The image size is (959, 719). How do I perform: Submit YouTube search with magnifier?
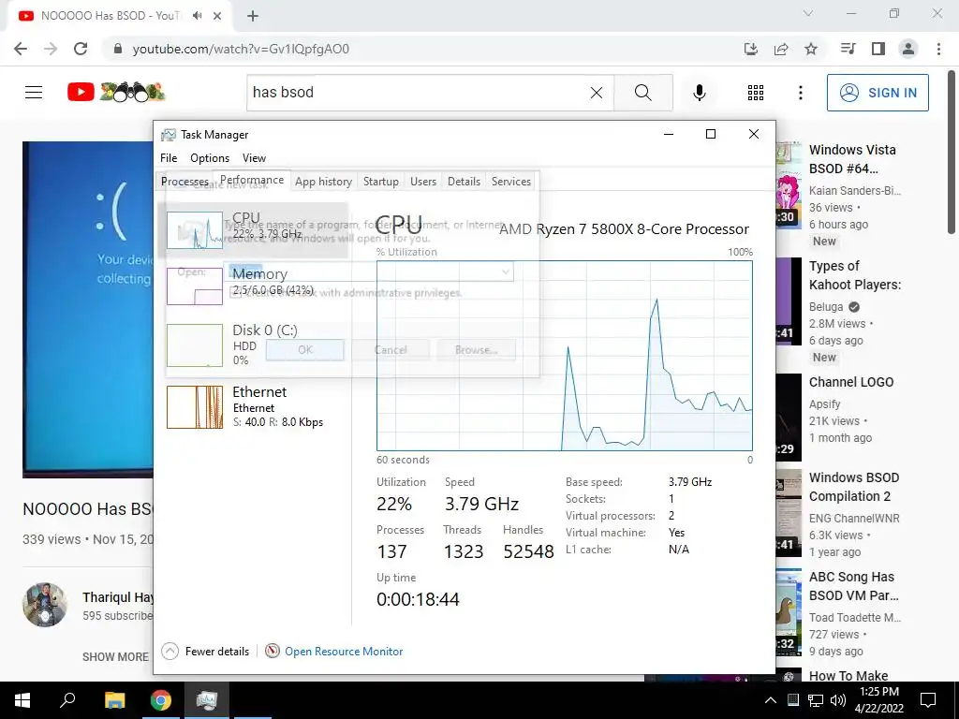pos(642,93)
